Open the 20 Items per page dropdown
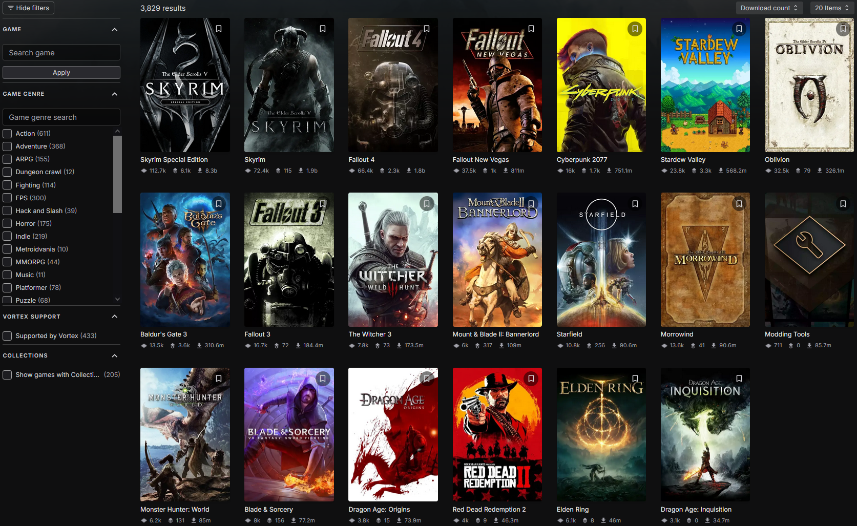Image resolution: width=857 pixels, height=526 pixels. pos(832,8)
